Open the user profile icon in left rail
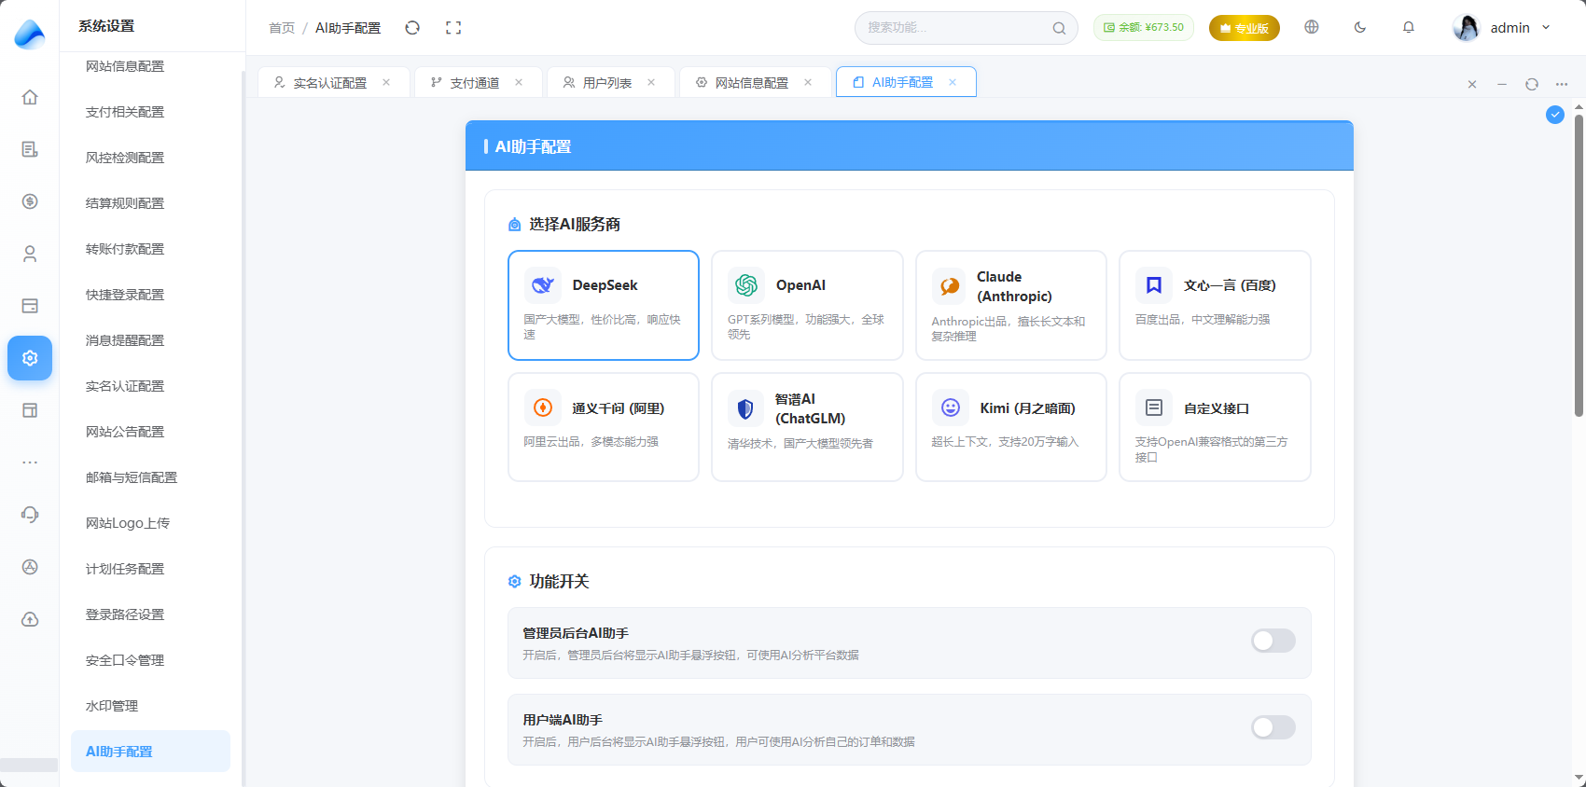The width and height of the screenshot is (1586, 787). pyautogui.click(x=30, y=254)
